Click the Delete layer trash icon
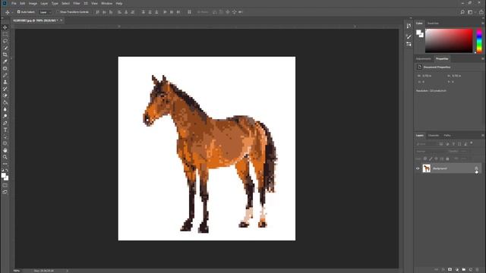Viewport: 486px width, 273px height. tap(478, 270)
